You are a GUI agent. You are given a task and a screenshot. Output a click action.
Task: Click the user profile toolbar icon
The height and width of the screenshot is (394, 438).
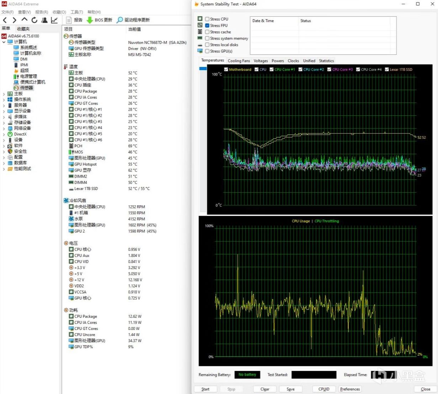[x=44, y=20]
